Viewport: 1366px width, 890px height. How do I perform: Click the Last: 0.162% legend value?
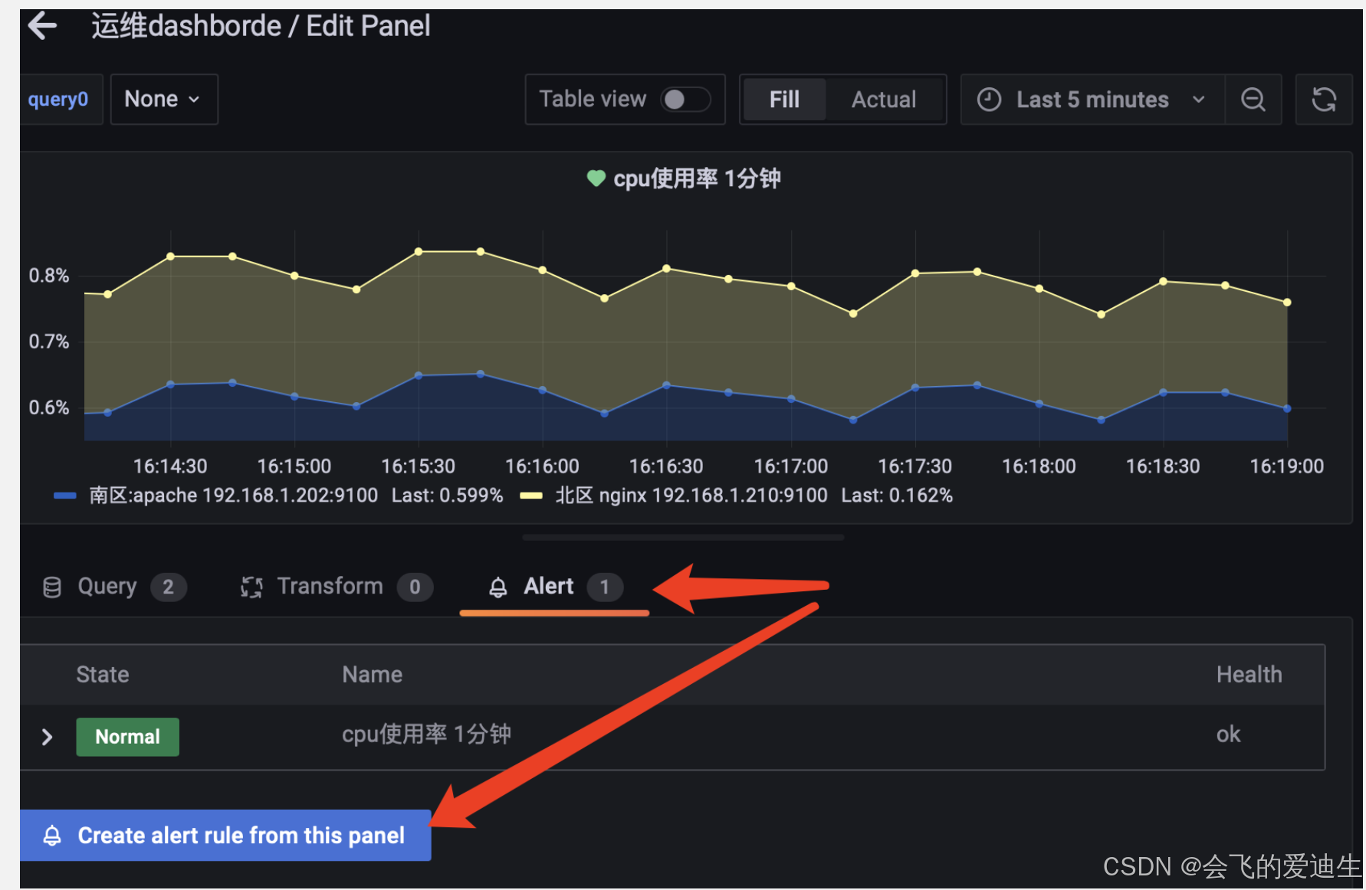[x=897, y=496]
